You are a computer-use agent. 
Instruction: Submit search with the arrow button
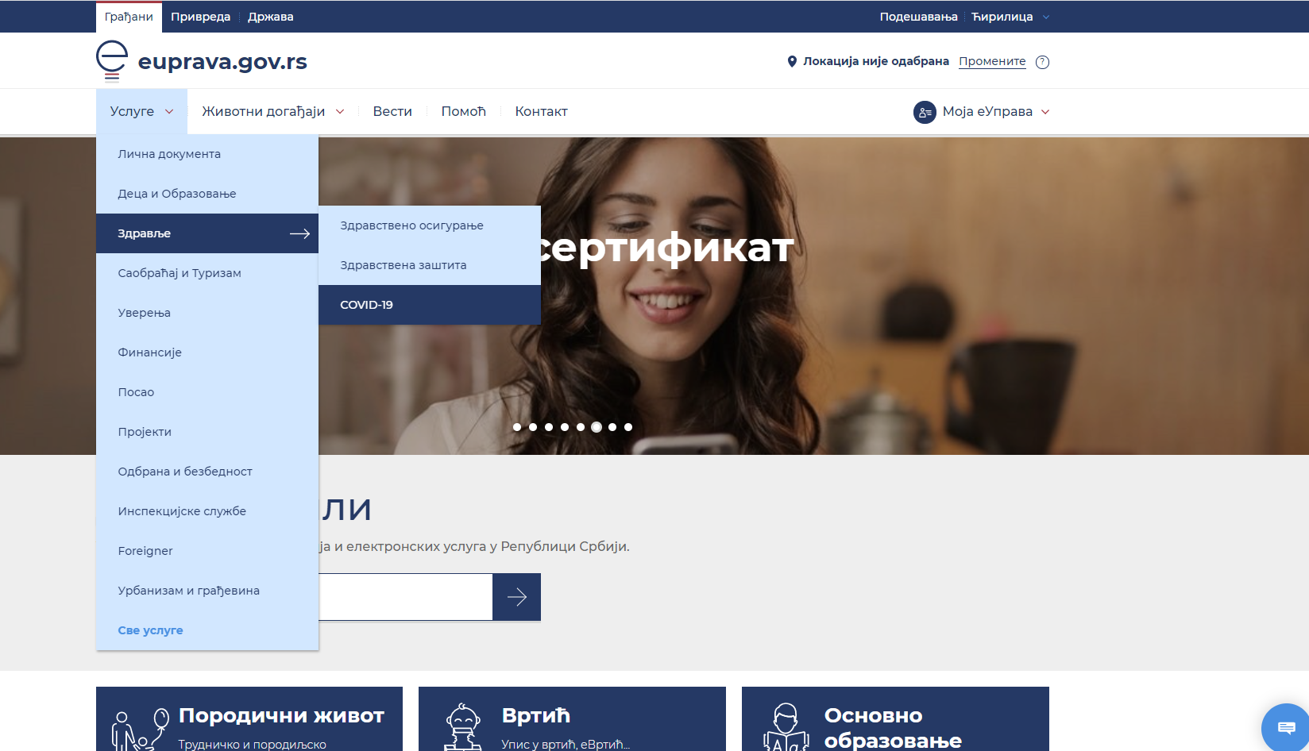516,597
